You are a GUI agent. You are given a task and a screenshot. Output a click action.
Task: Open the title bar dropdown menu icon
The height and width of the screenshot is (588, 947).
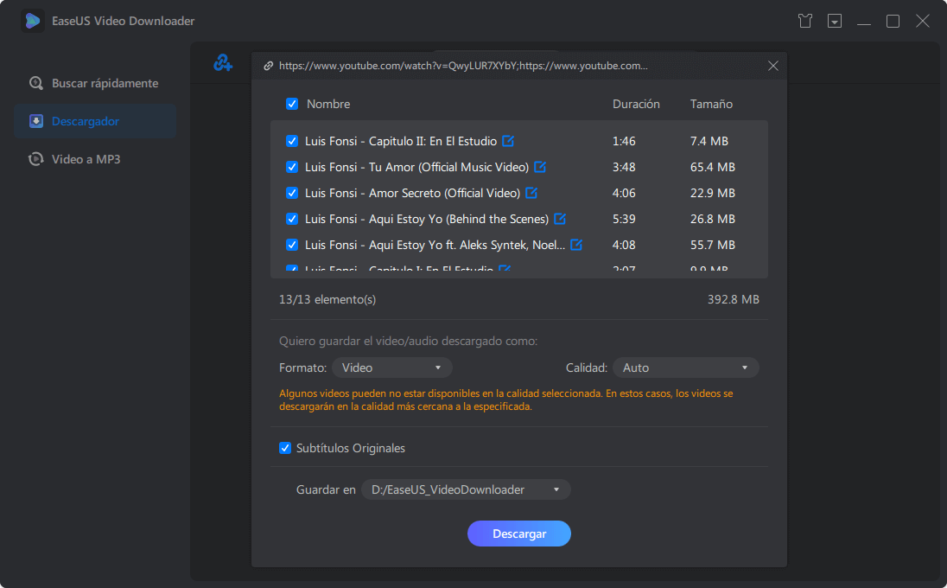point(835,21)
